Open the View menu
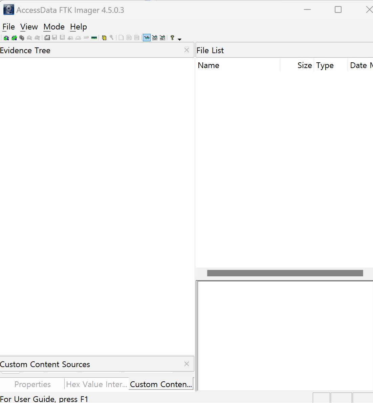 pyautogui.click(x=29, y=27)
